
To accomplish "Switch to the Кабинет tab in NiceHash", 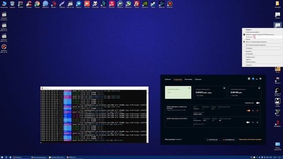I will click(x=168, y=79).
